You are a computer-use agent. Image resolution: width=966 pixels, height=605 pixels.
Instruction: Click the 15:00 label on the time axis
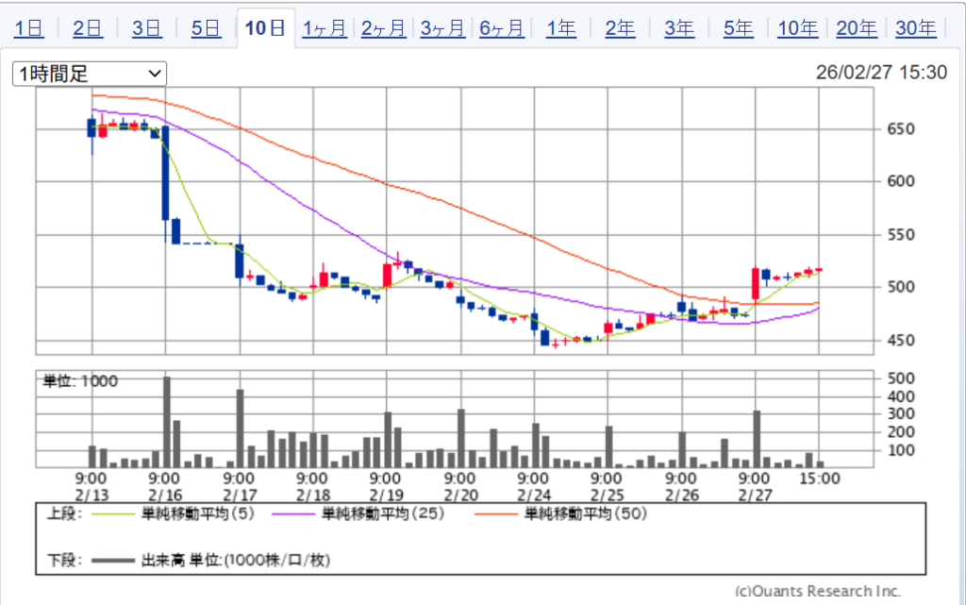point(819,479)
